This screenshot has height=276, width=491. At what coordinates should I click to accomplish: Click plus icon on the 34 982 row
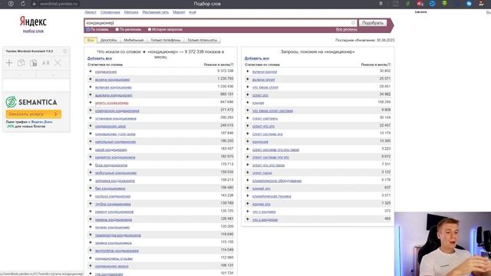(248, 95)
